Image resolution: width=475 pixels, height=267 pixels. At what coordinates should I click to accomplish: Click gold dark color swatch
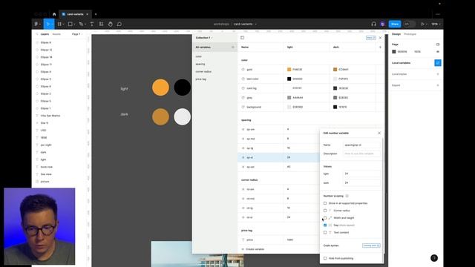pos(335,69)
